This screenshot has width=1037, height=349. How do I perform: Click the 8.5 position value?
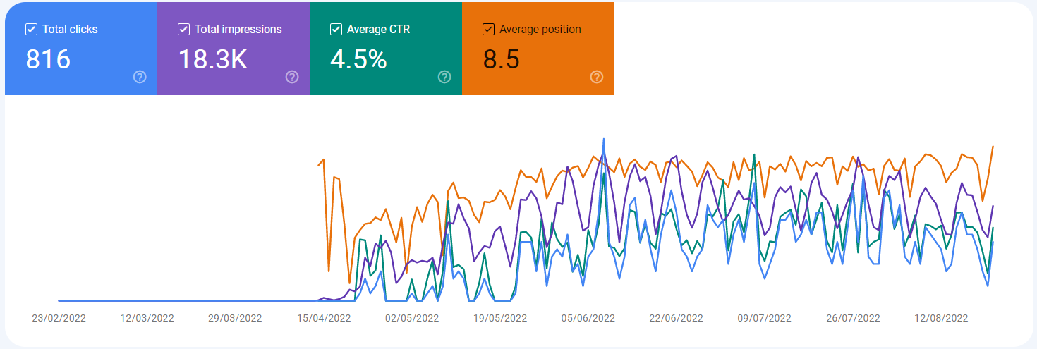click(x=501, y=60)
